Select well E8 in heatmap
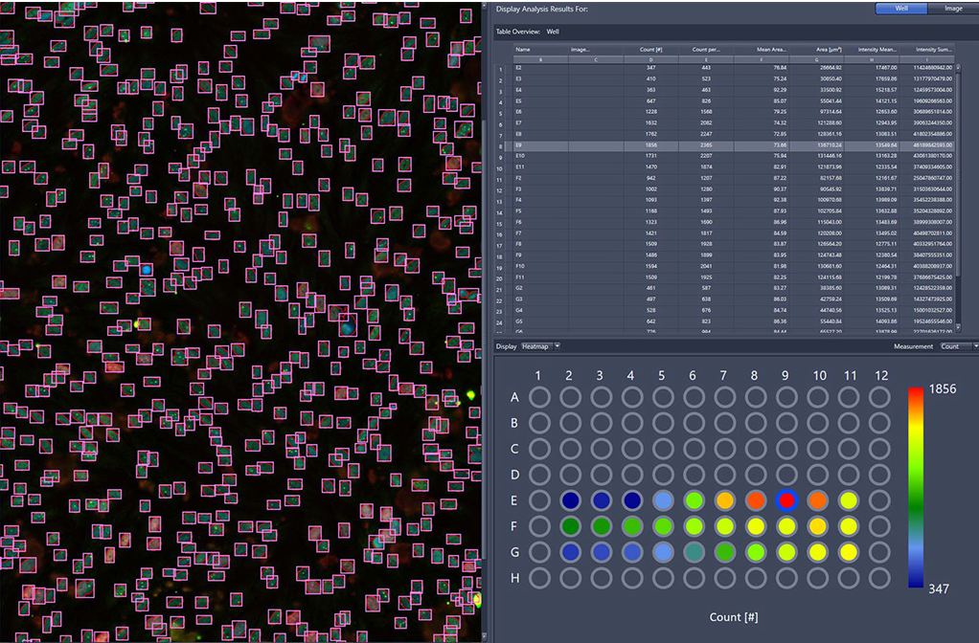979x643 pixels. pyautogui.click(x=756, y=500)
